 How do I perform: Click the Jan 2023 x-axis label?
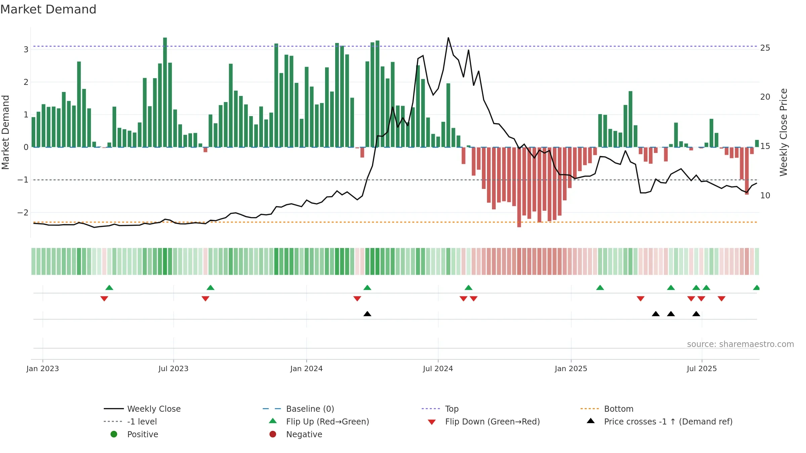coord(43,368)
